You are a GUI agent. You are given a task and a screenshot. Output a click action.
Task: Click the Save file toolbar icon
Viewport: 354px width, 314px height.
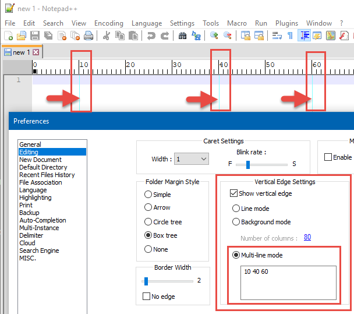click(x=35, y=36)
